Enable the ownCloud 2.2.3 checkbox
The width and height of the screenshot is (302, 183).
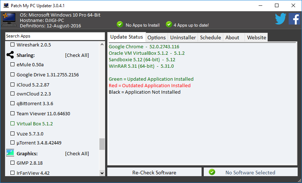click(x=13, y=94)
